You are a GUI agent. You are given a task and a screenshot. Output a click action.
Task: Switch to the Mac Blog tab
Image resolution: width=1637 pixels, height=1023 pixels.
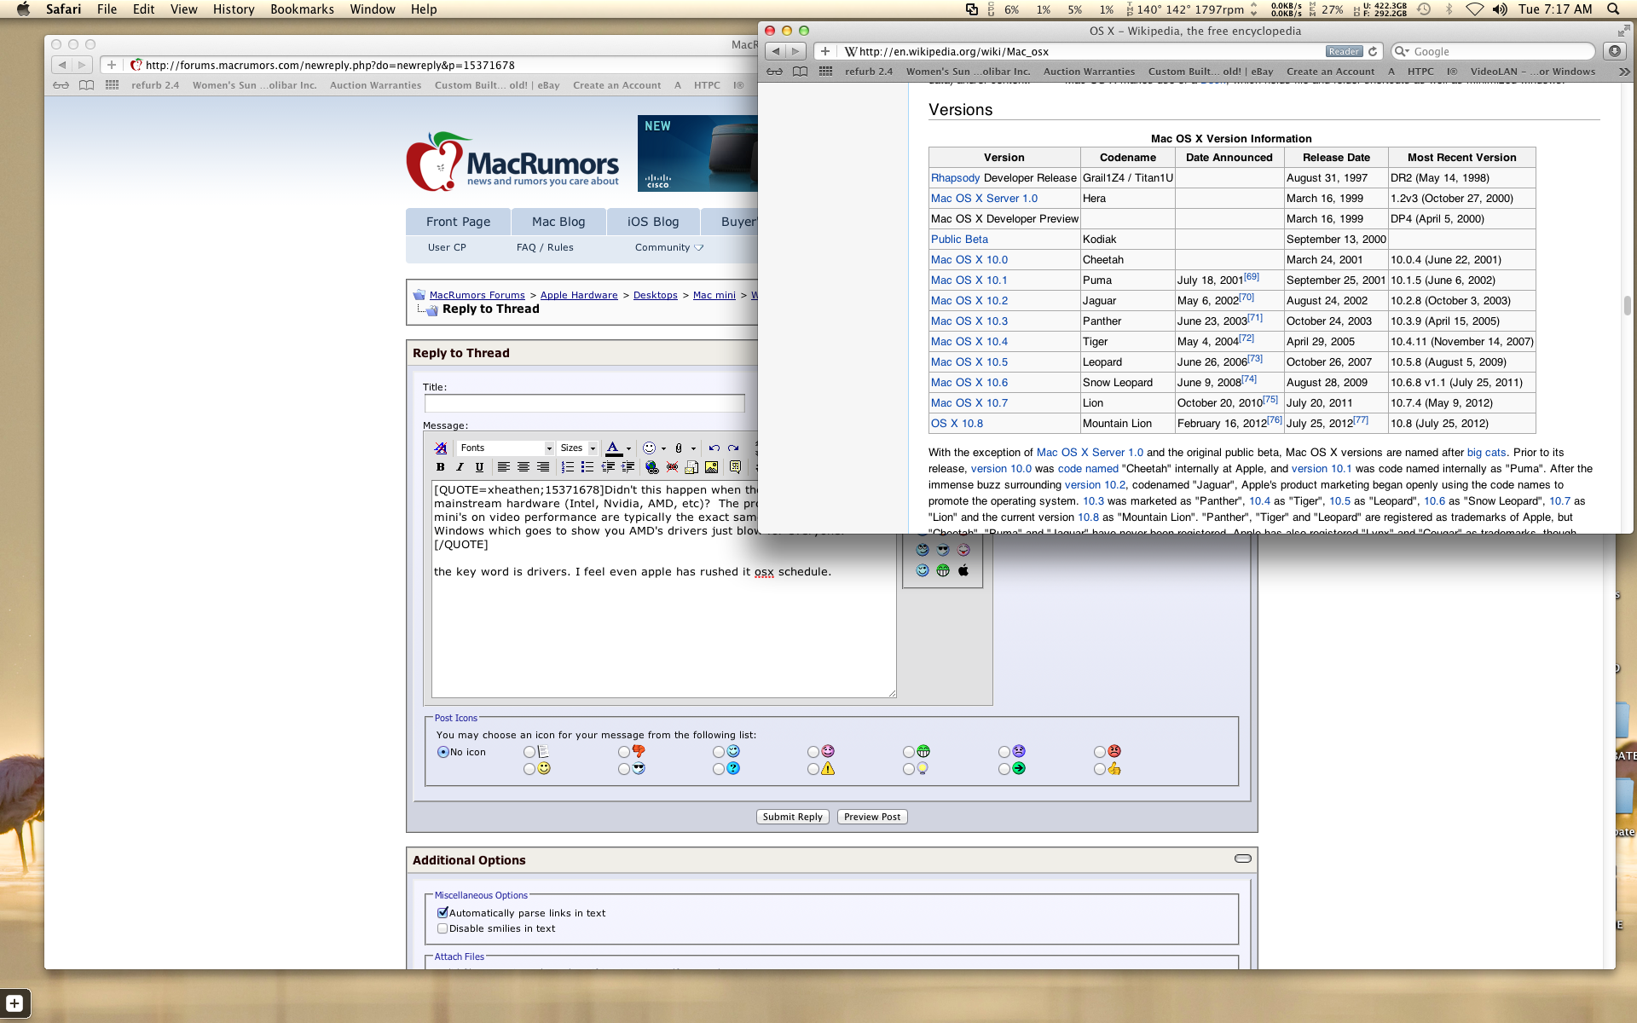pos(558,222)
